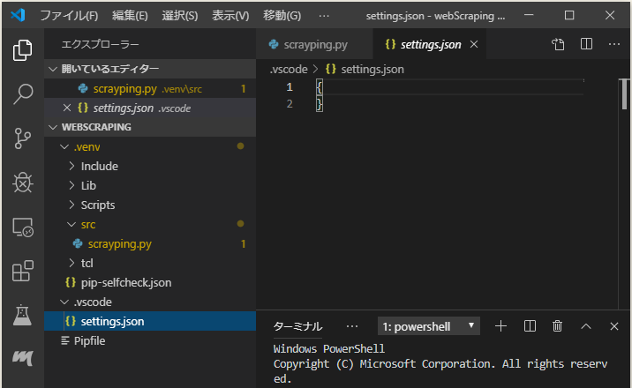
Task: Open the Search view in activity bar
Action: coord(23,94)
